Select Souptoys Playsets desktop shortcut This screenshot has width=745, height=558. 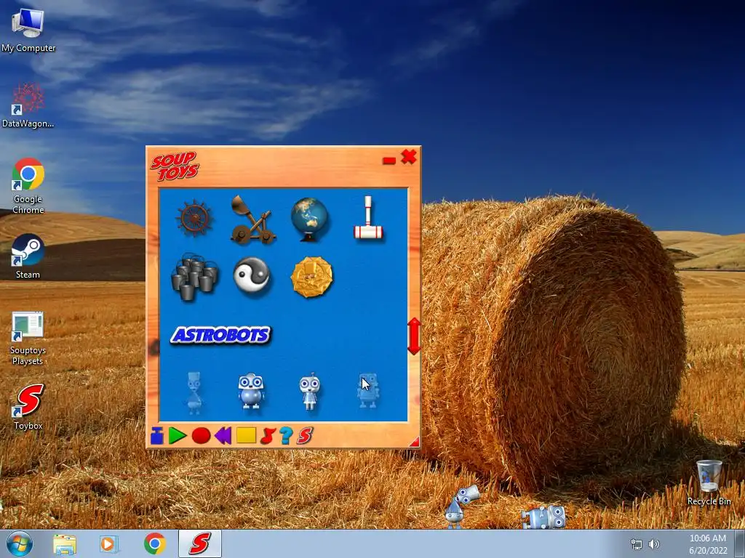coord(28,339)
